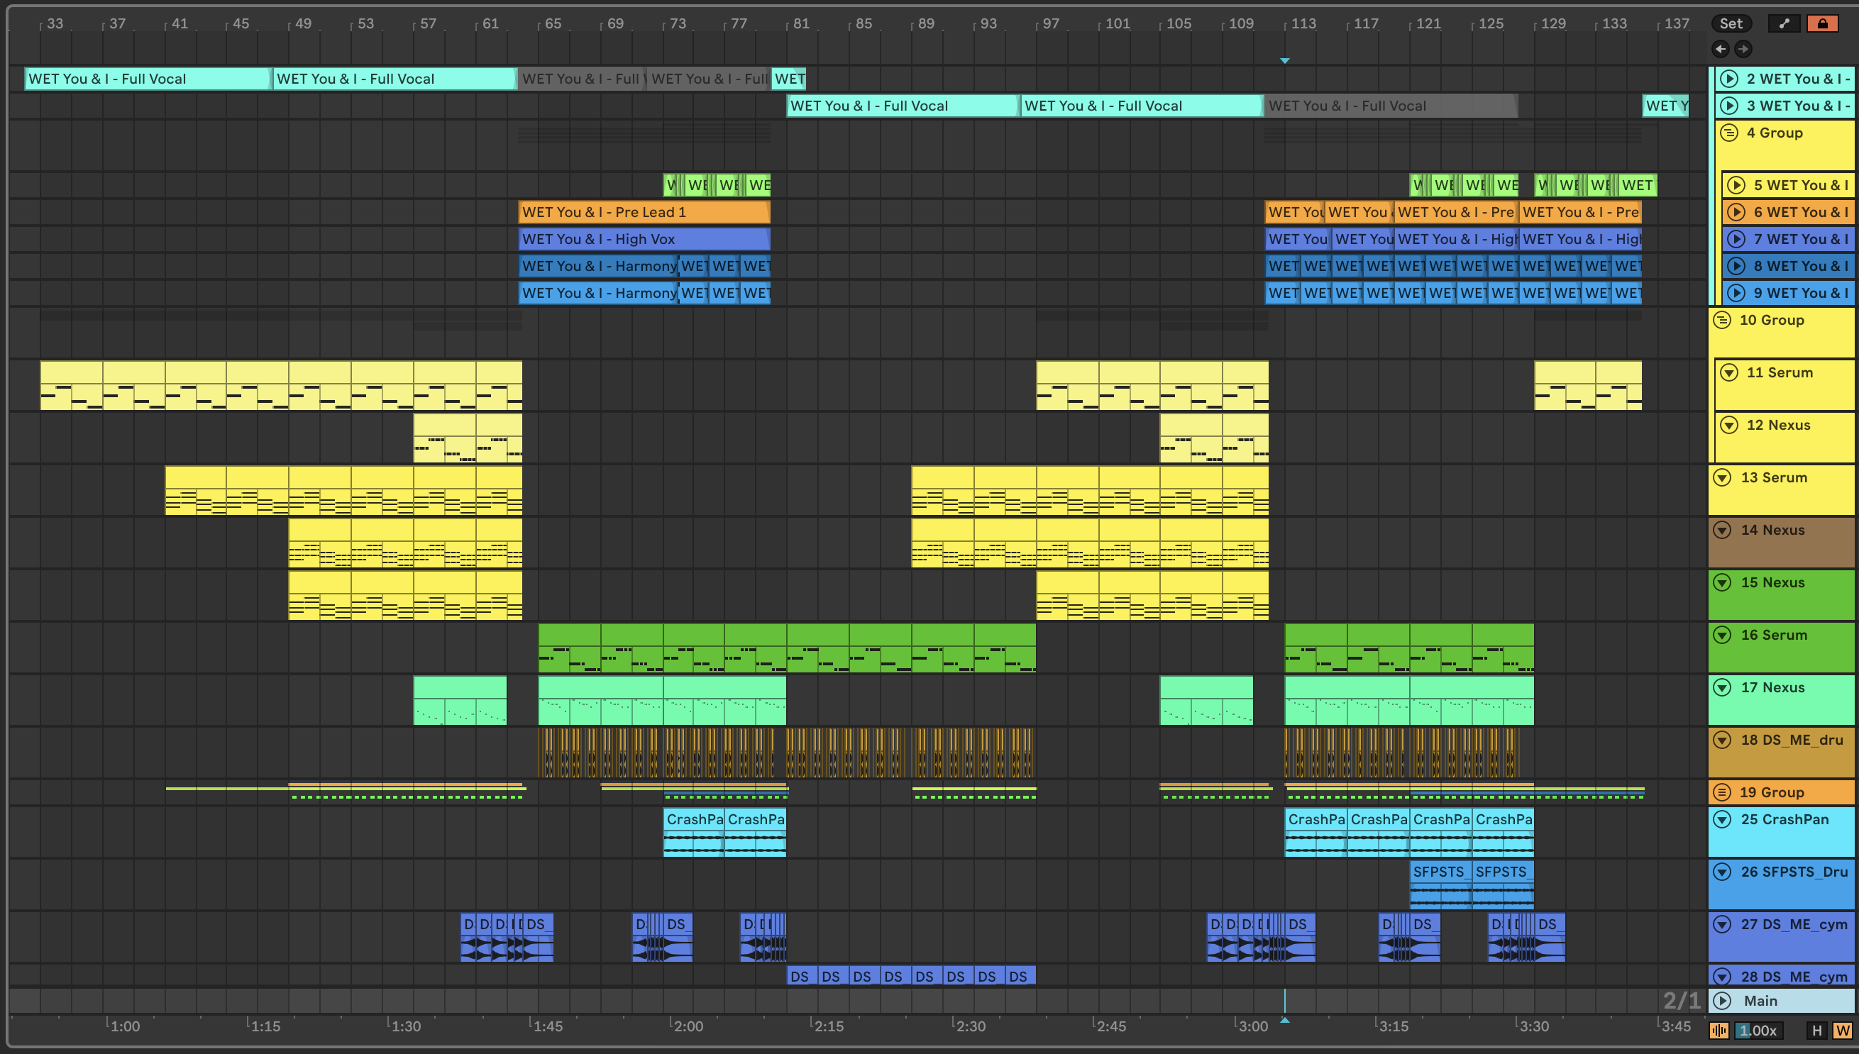Toggle arrangement height H button
This screenshot has height=1054, width=1859.
click(x=1816, y=1030)
